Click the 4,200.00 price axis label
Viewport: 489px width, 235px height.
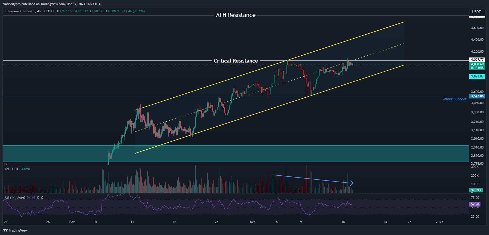477,52
